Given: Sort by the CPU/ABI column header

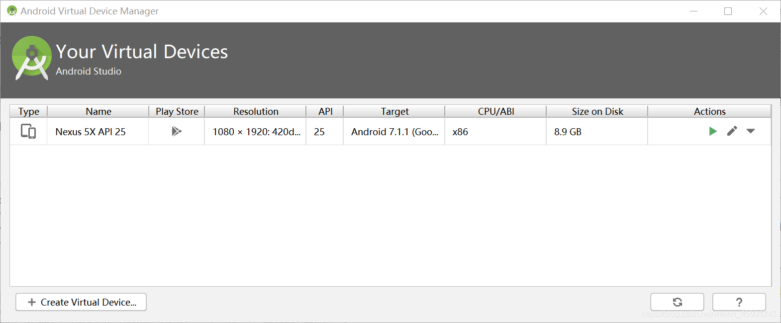Looking at the screenshot, I should tap(496, 111).
